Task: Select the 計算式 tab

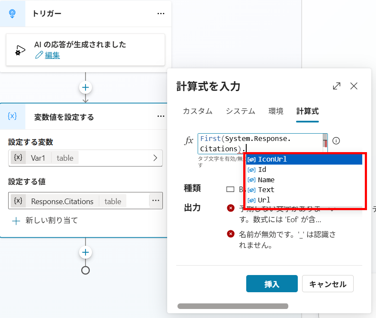Action: pos(307,111)
